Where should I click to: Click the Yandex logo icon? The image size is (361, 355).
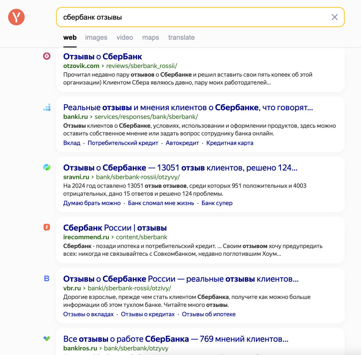(x=16, y=17)
